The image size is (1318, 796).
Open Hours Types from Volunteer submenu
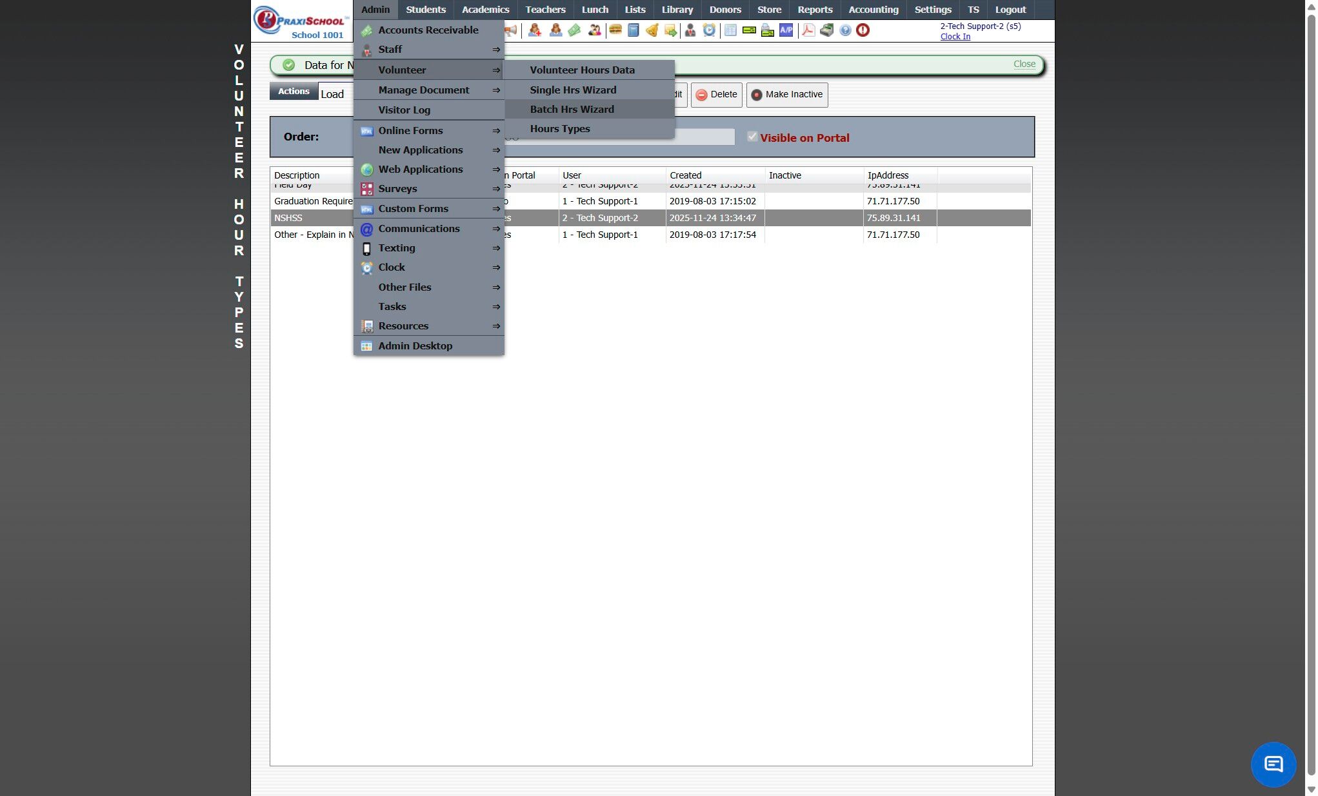coord(559,129)
